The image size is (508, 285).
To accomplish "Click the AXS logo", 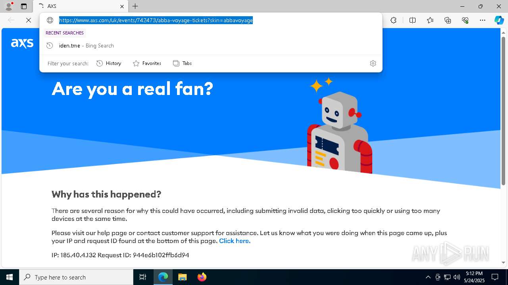I will point(22,43).
